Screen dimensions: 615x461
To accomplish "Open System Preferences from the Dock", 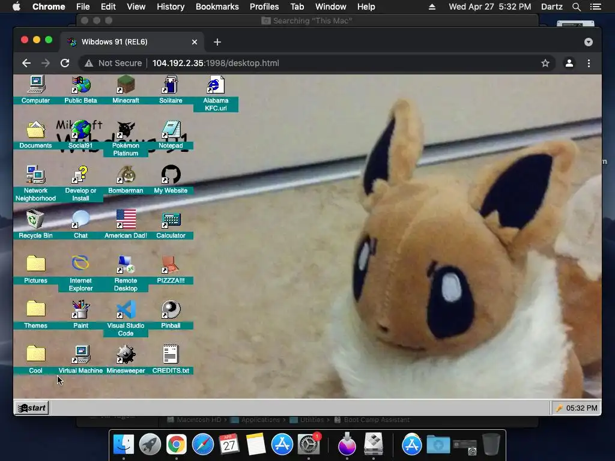I will pyautogui.click(x=309, y=445).
